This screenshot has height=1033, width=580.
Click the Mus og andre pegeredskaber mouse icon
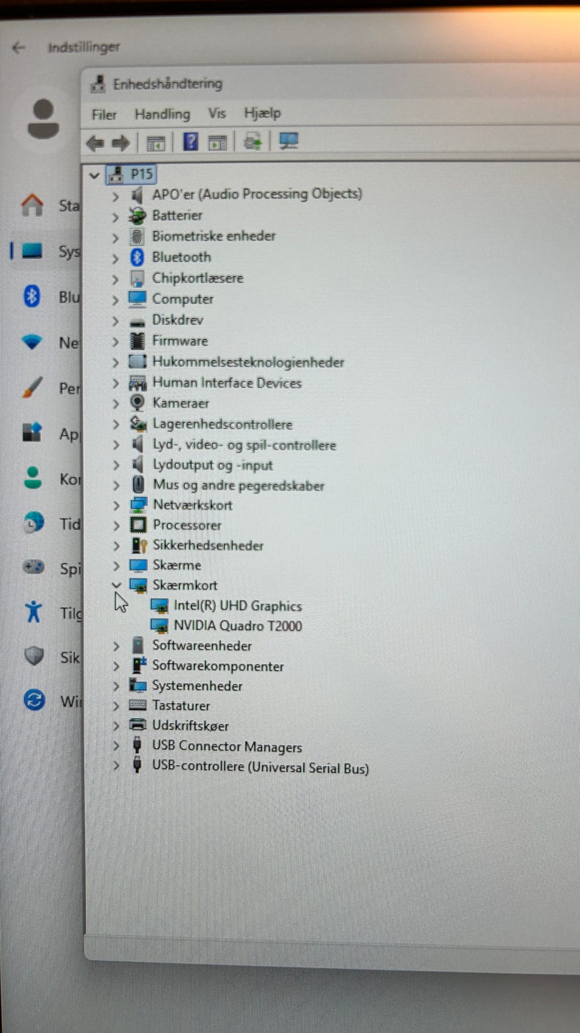[x=138, y=484]
